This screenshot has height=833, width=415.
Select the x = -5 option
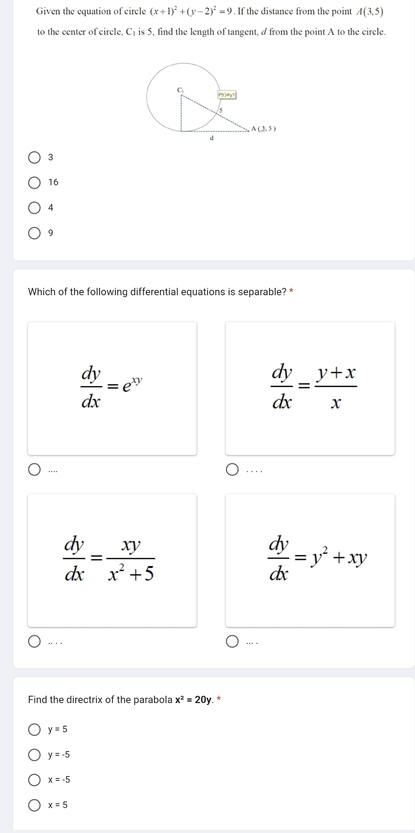click(x=35, y=780)
